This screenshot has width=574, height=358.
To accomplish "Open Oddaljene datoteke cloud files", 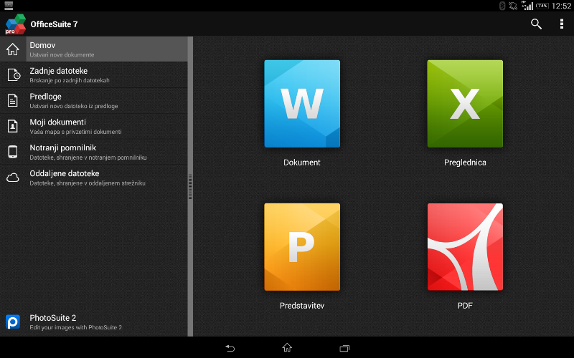I will tap(93, 178).
